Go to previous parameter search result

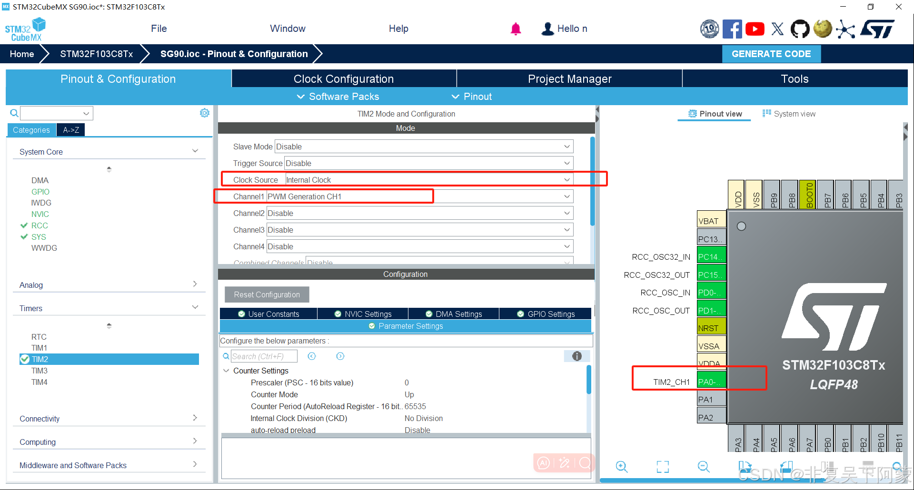click(312, 356)
